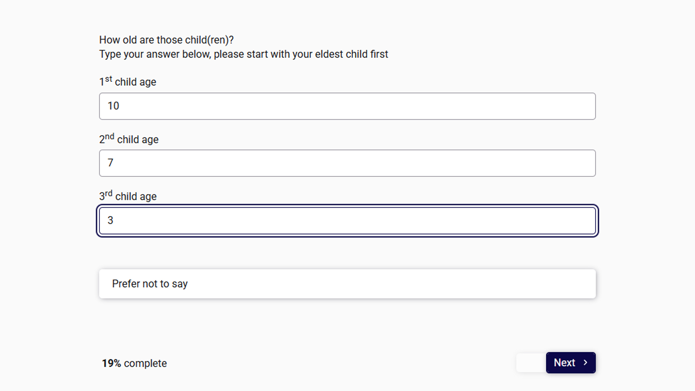Focus the 3rd child age field

pyautogui.click(x=347, y=220)
